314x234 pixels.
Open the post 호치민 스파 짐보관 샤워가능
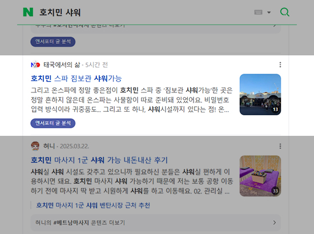point(77,78)
